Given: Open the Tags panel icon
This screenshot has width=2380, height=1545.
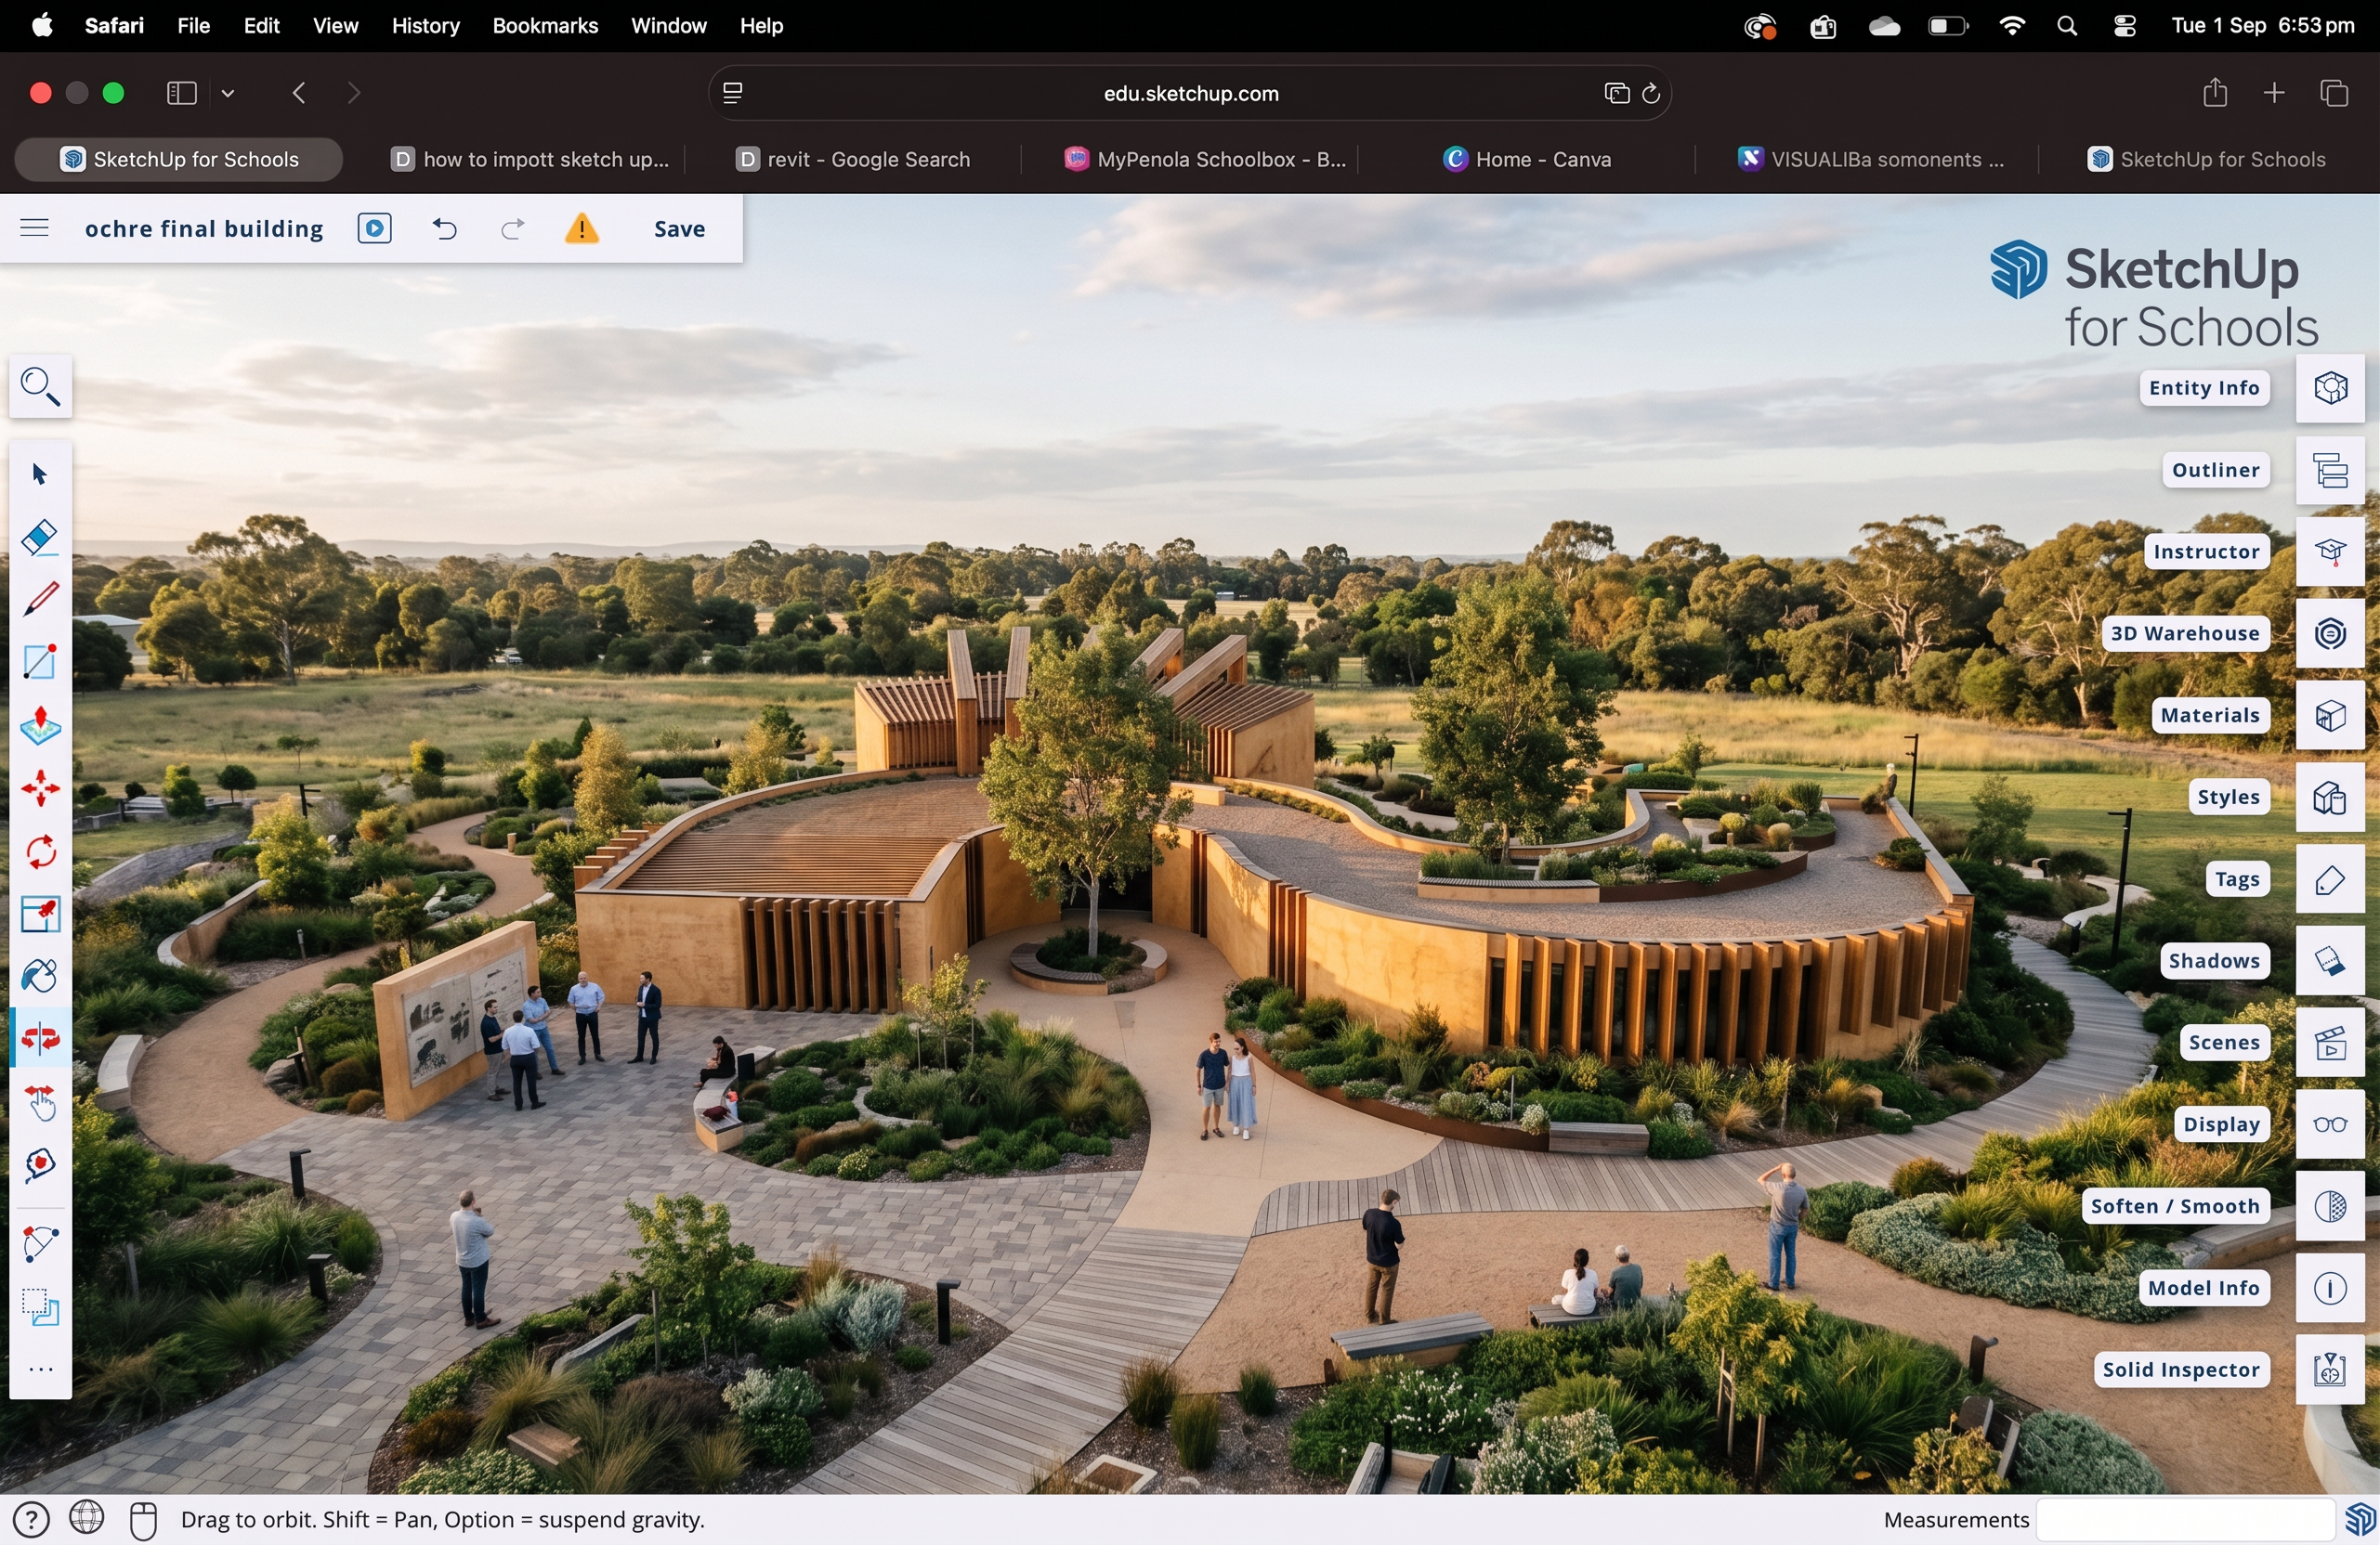Looking at the screenshot, I should pyautogui.click(x=2330, y=879).
